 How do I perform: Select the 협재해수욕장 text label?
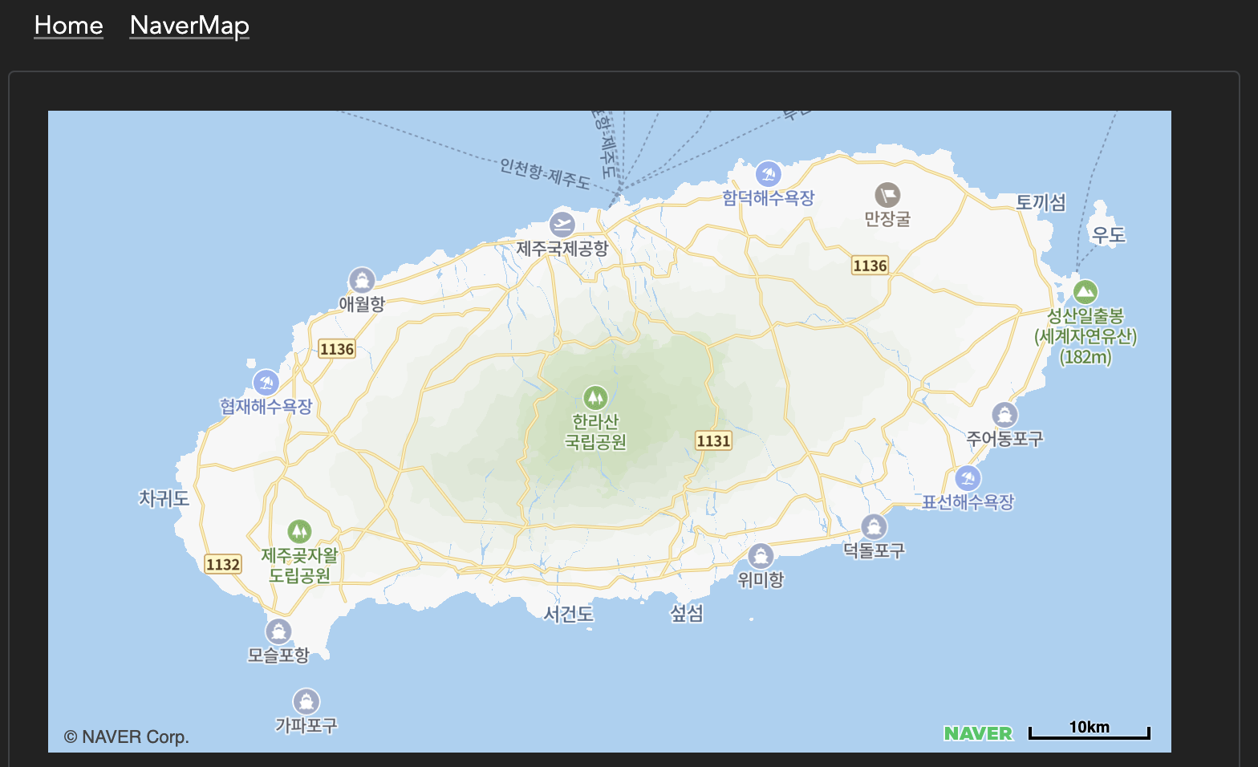(266, 407)
